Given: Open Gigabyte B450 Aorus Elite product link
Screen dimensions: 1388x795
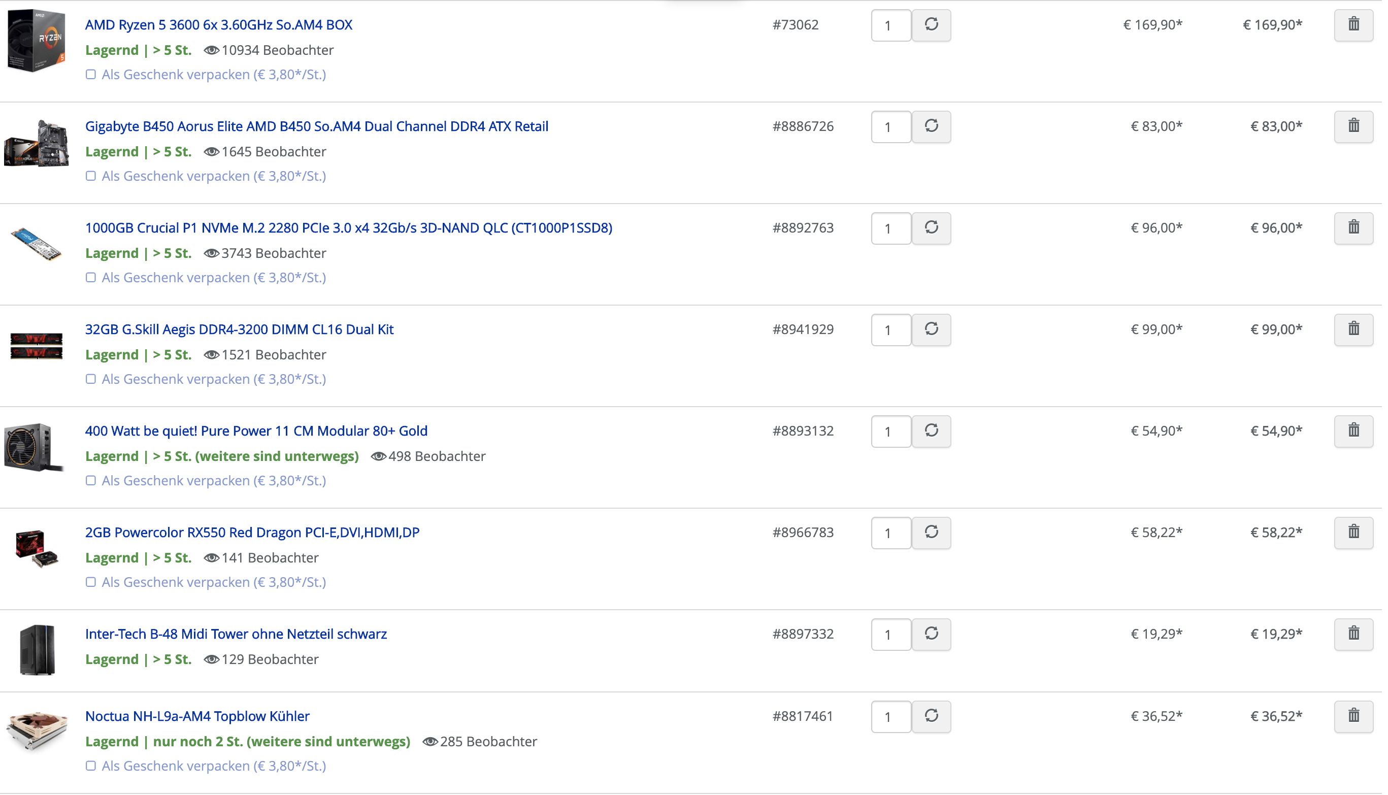Looking at the screenshot, I should click(318, 127).
